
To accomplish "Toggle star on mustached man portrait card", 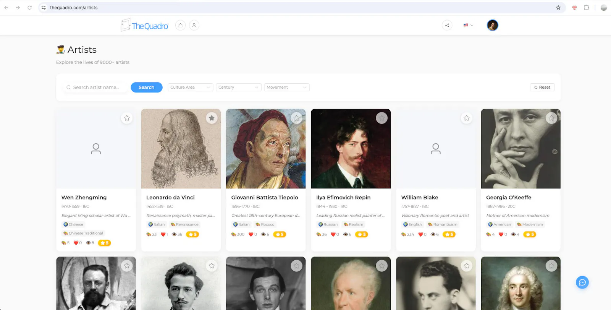I will [x=212, y=266].
